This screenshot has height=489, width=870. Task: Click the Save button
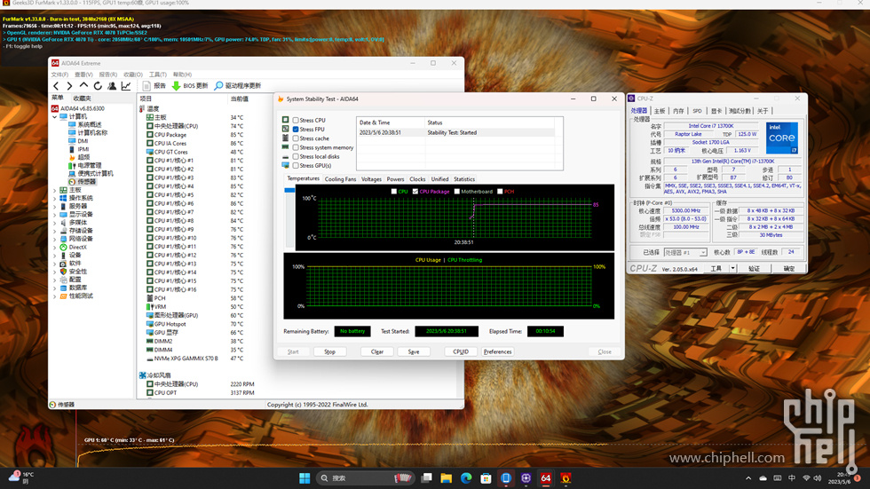coord(414,351)
